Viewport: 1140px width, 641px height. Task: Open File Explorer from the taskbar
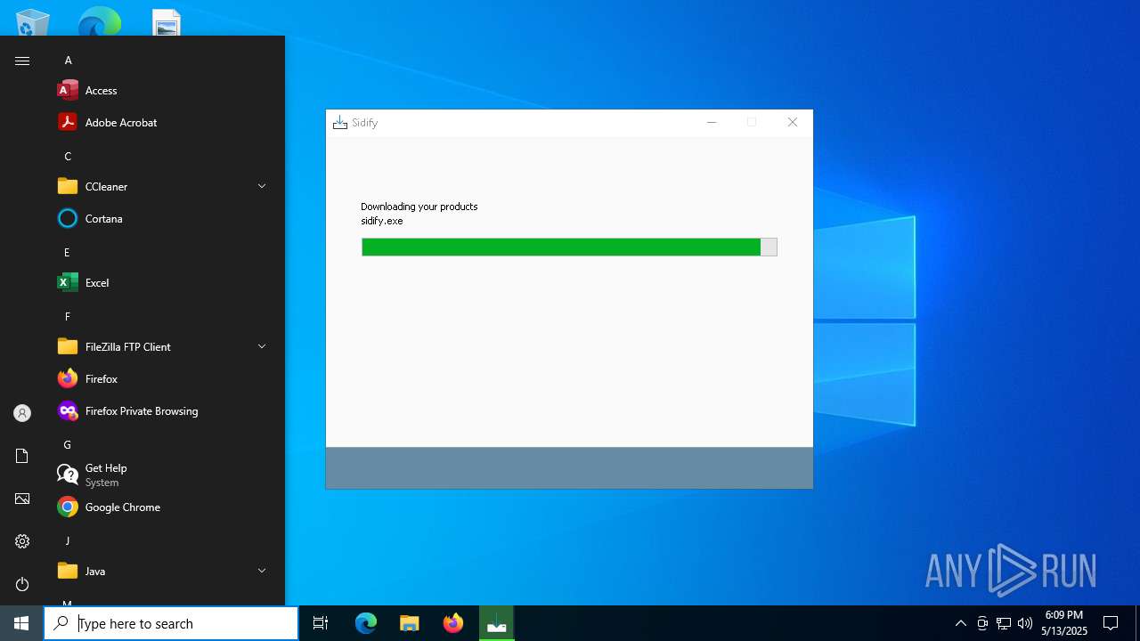tap(409, 623)
